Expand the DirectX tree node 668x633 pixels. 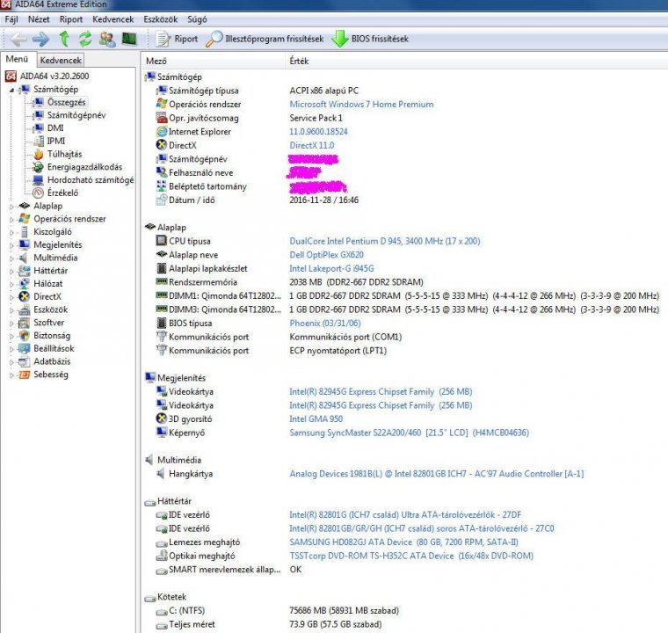click(x=12, y=297)
